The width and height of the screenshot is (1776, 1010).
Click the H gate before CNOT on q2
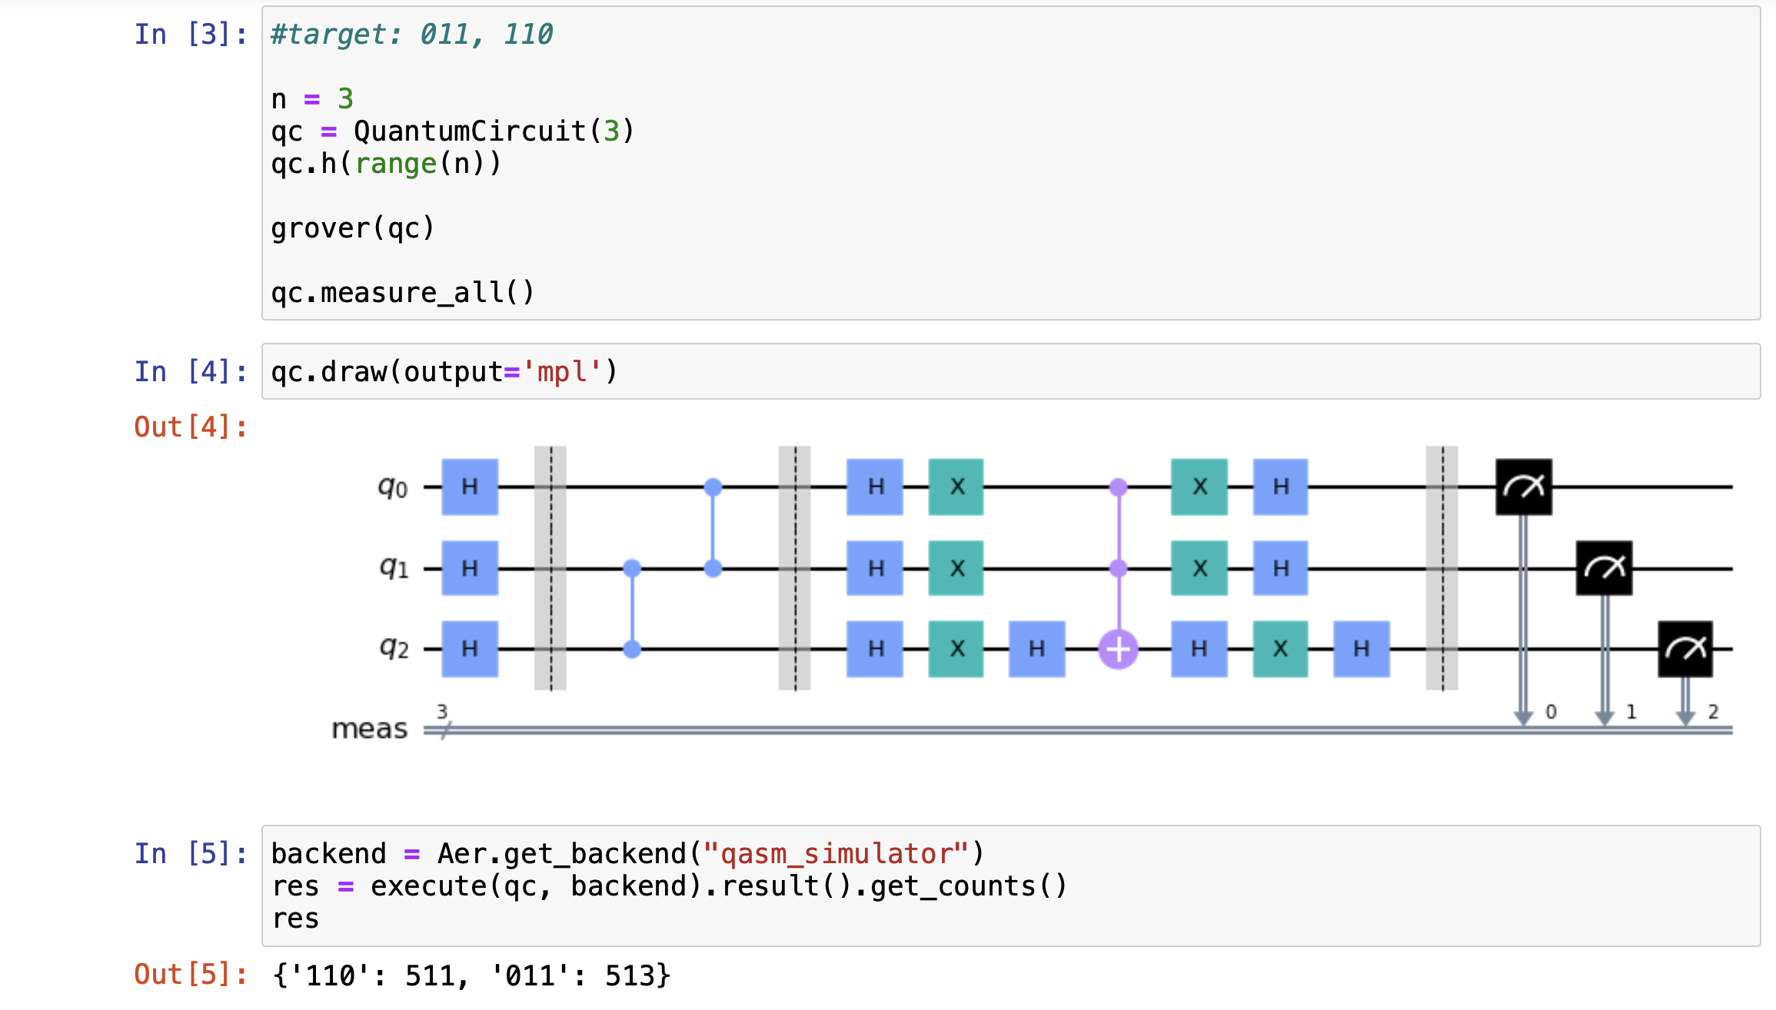click(1036, 649)
